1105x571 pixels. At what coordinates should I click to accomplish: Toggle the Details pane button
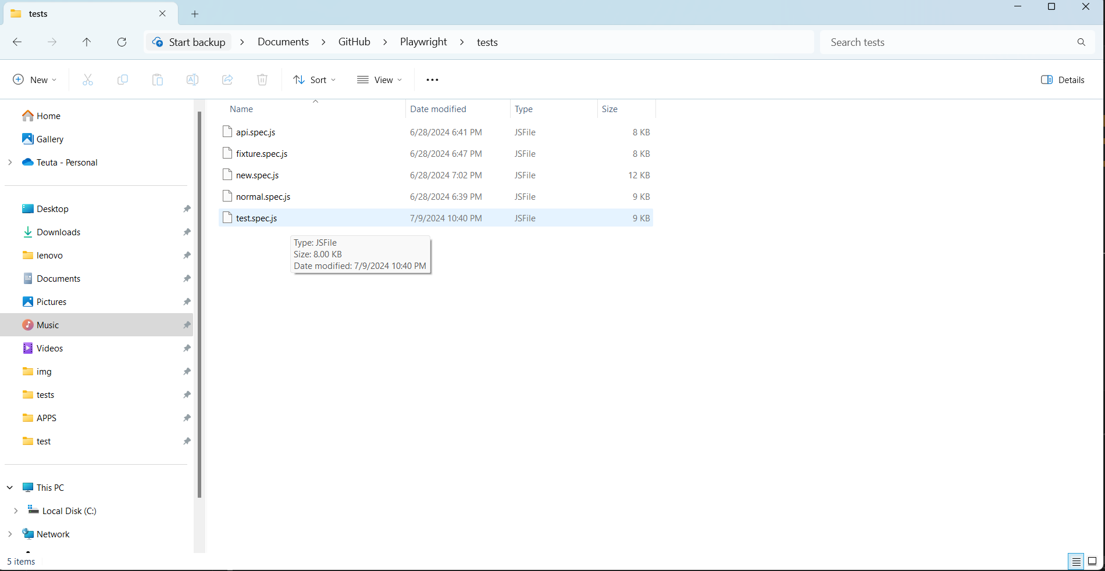[1063, 80]
